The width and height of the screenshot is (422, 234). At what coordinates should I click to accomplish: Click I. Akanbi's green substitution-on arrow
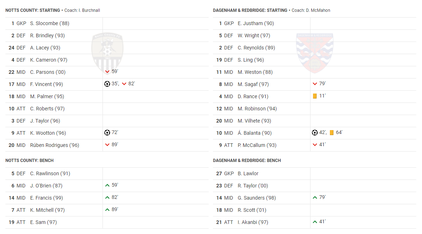click(314, 222)
